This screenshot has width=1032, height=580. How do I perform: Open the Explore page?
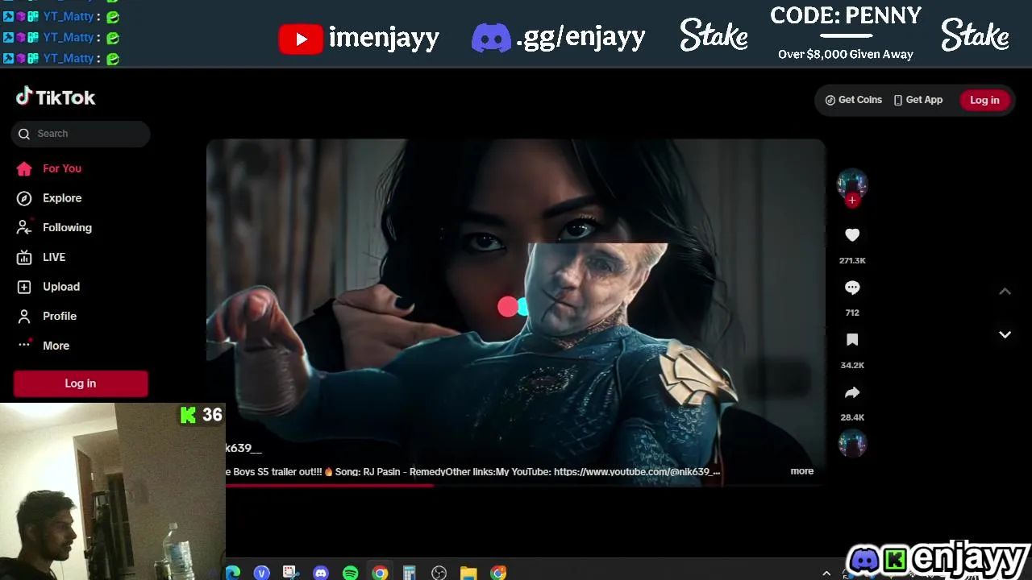coord(49,198)
